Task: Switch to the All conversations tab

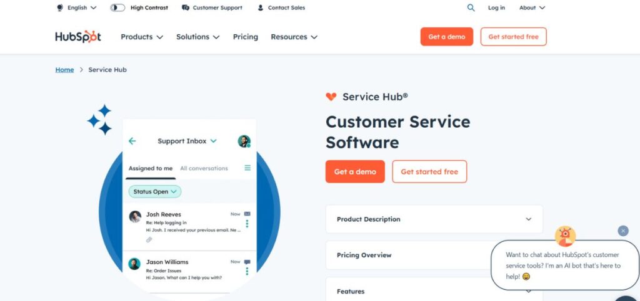Action: 204,168
